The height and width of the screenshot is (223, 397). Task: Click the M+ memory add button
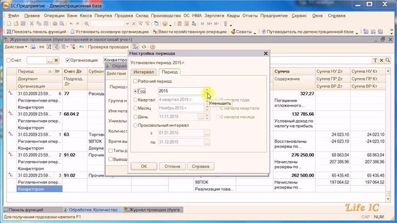click(x=209, y=24)
